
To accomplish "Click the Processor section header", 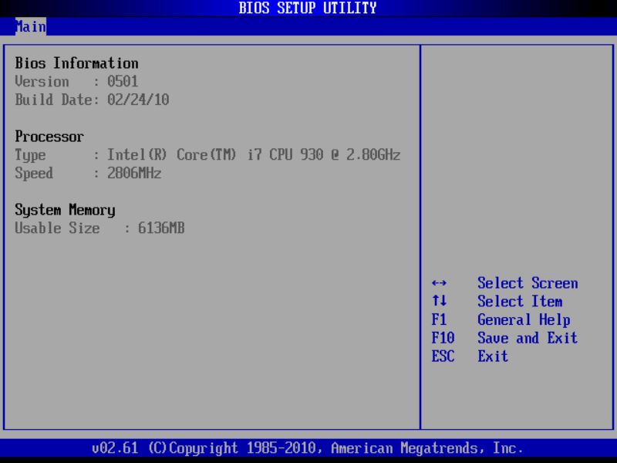I will (49, 136).
